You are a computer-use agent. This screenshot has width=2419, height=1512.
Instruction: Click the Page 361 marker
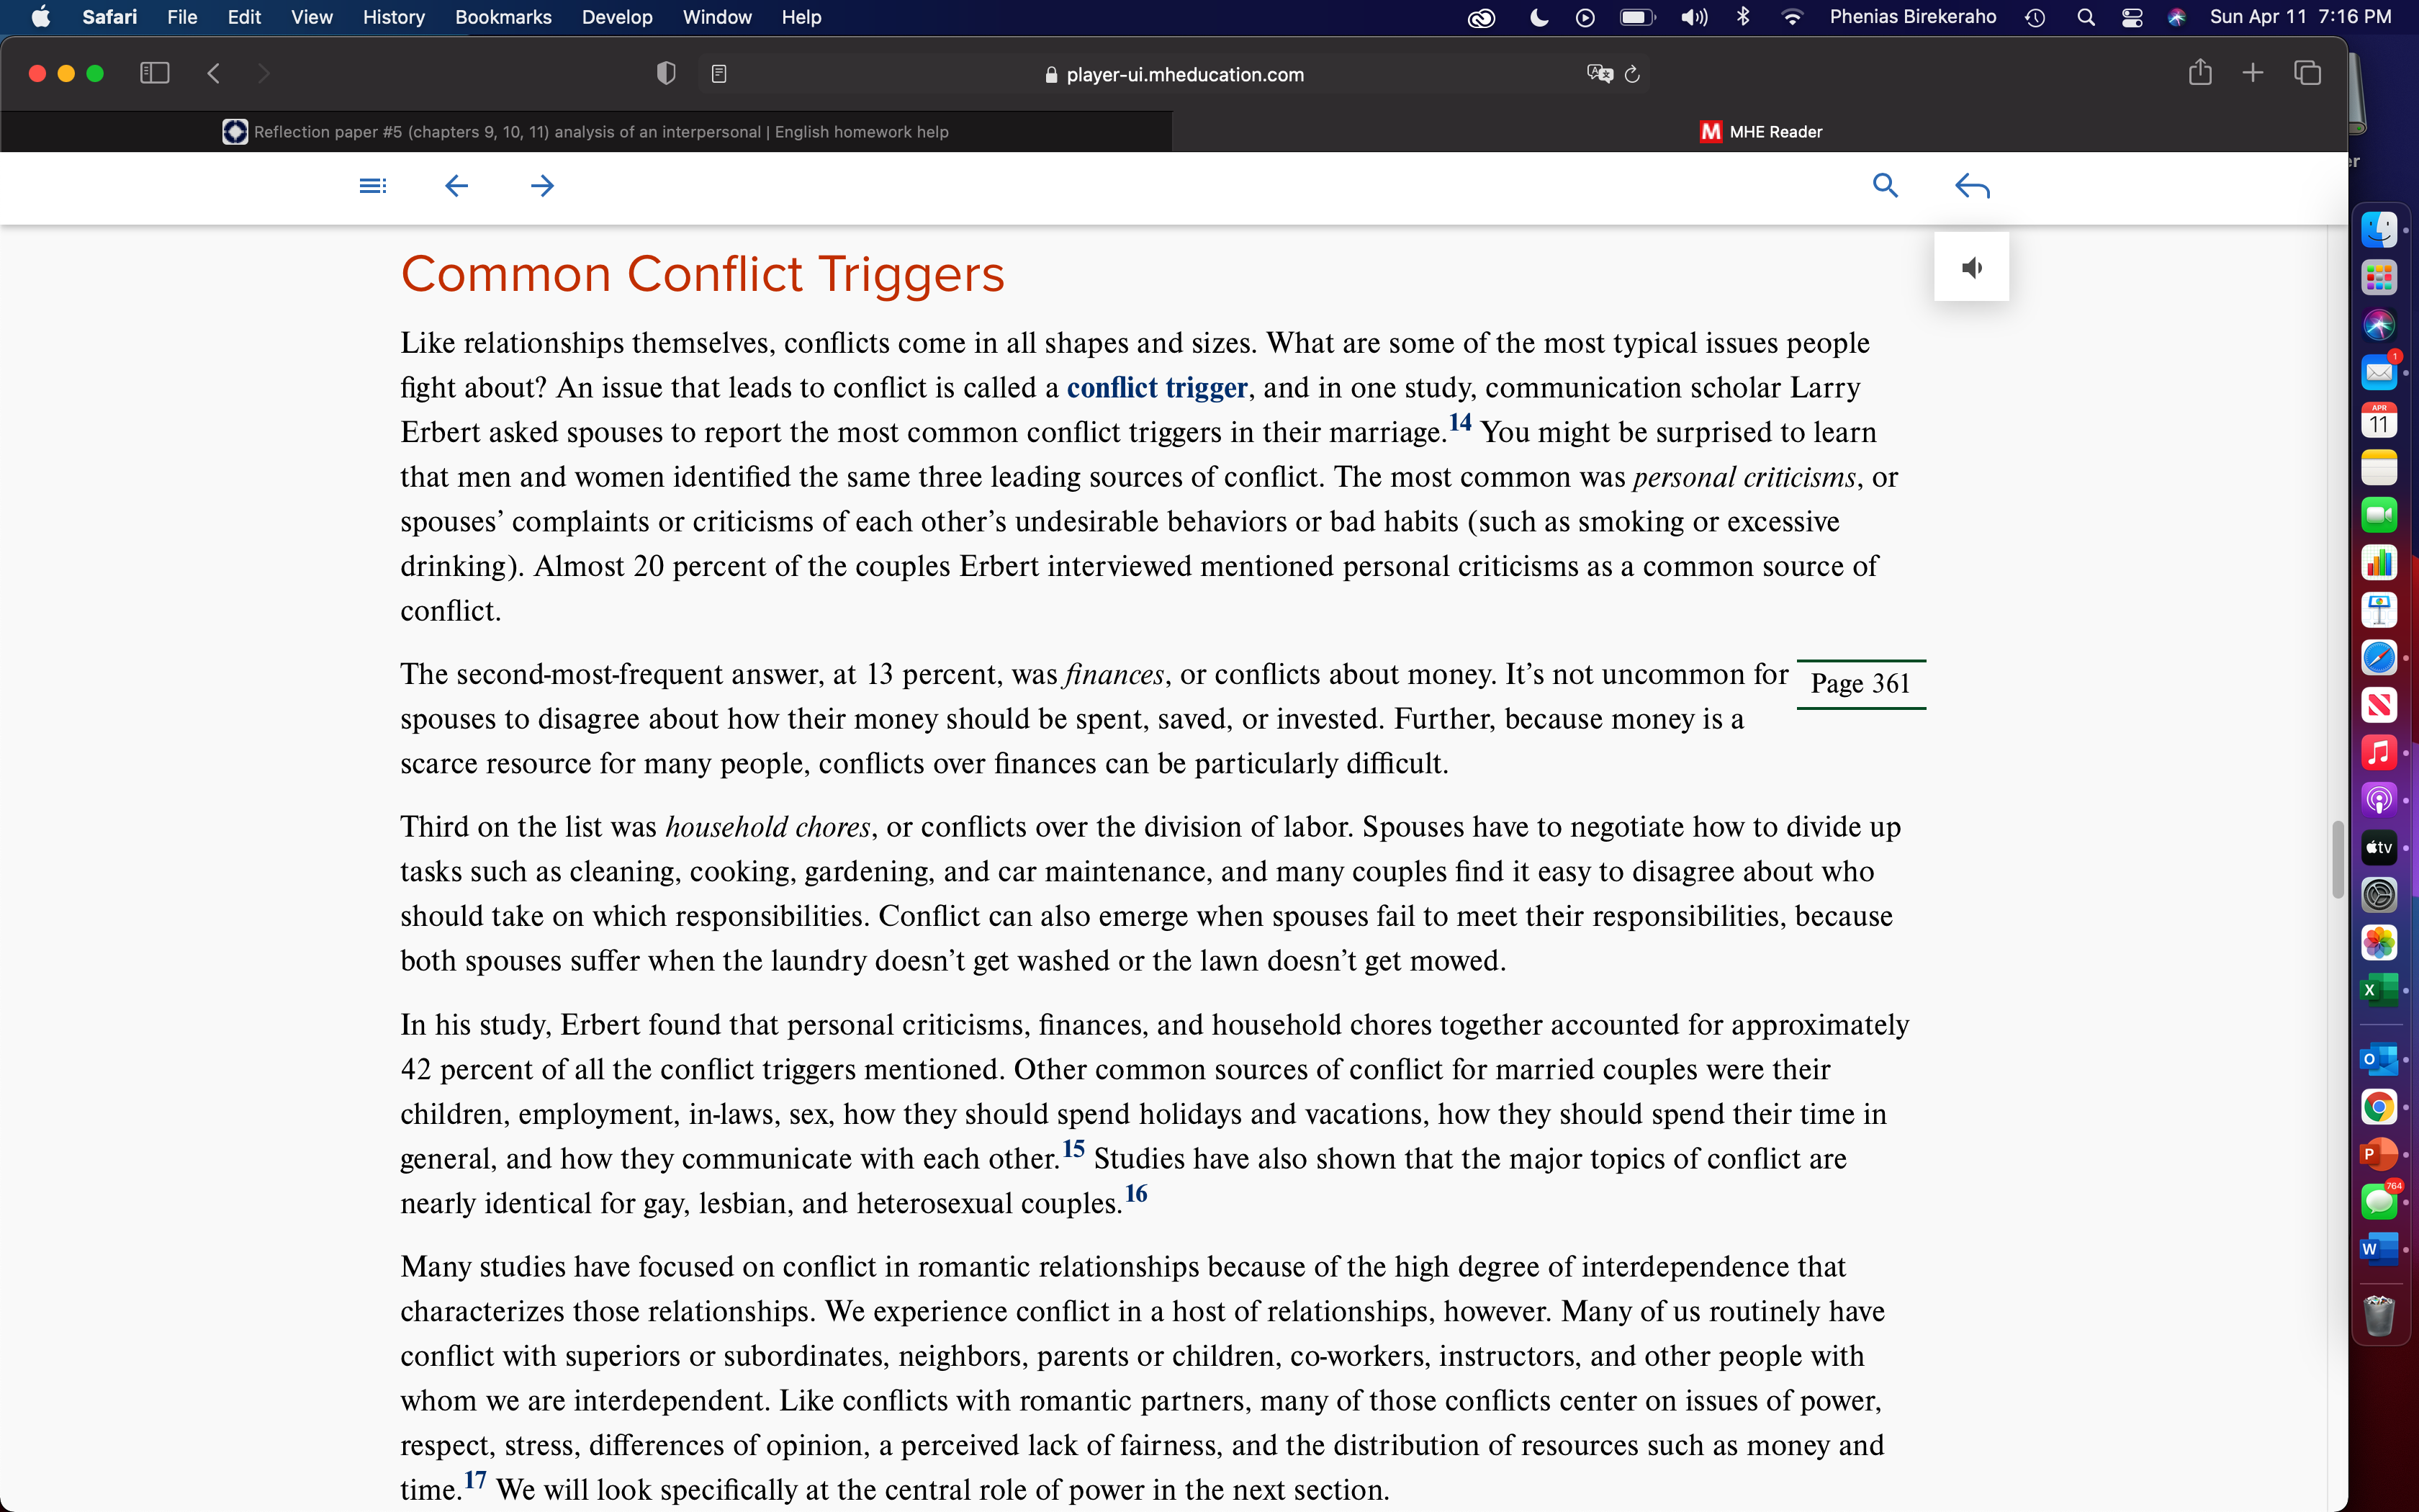coord(1860,684)
